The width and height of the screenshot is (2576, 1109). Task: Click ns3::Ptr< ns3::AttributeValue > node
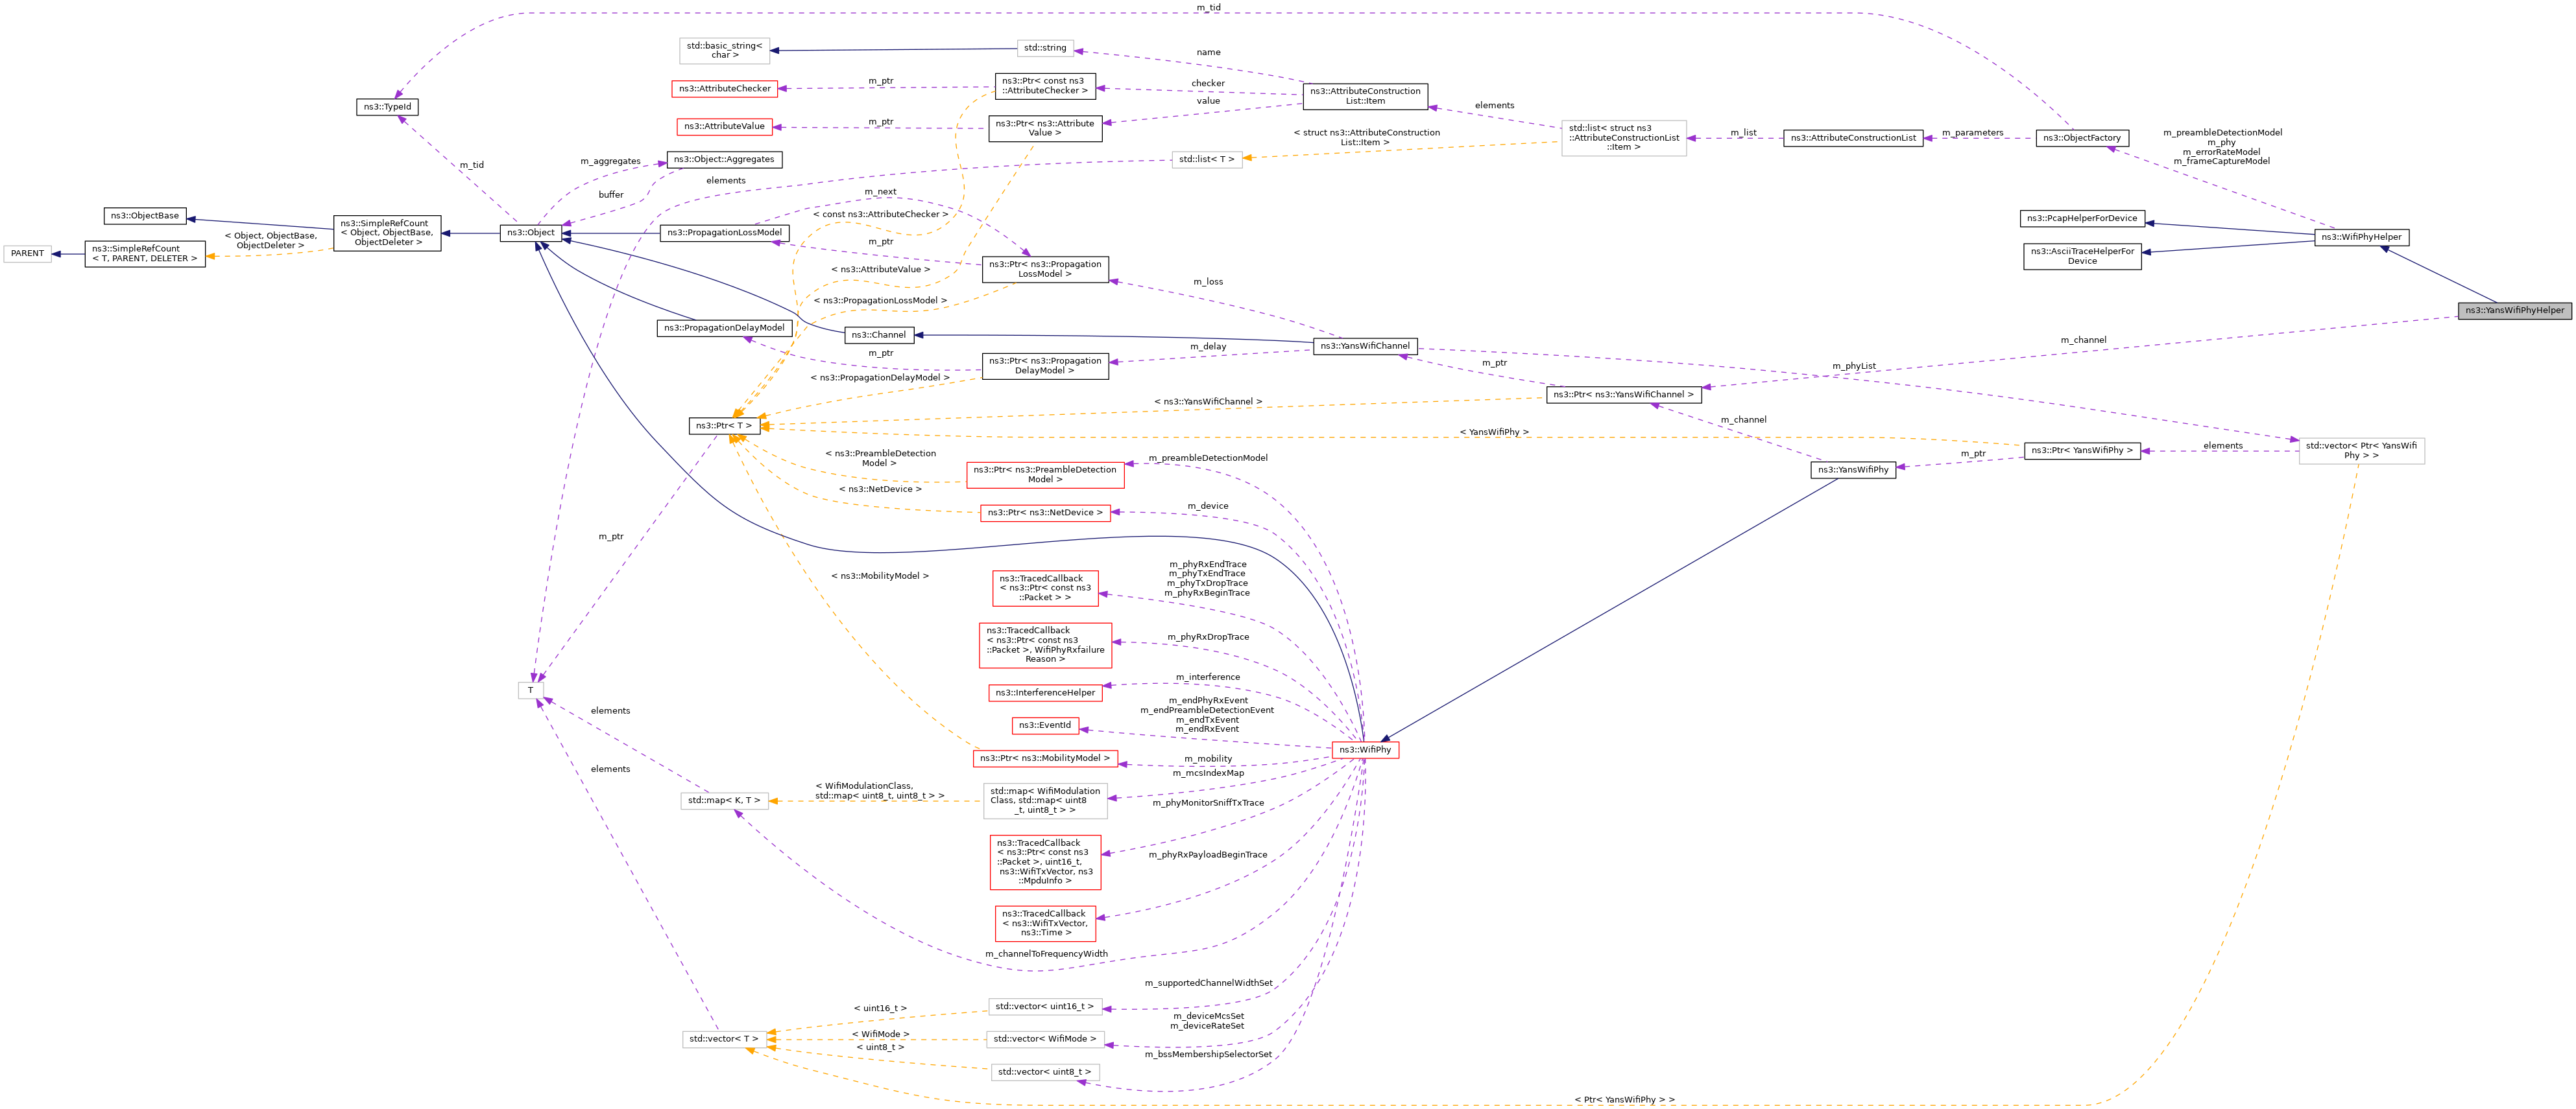click(1045, 129)
